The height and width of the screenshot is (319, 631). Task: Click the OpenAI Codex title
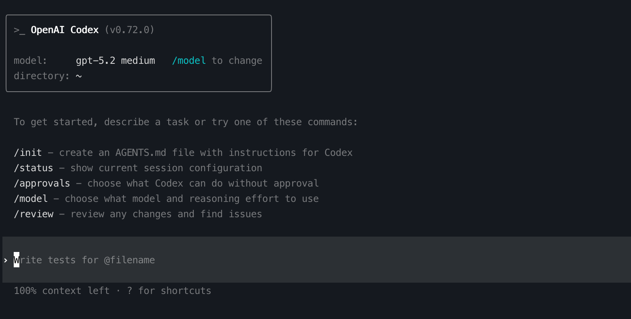click(64, 29)
